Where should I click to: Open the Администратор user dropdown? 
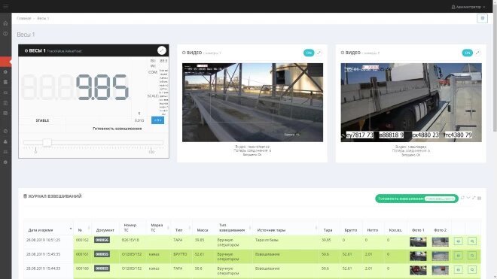pos(468,7)
